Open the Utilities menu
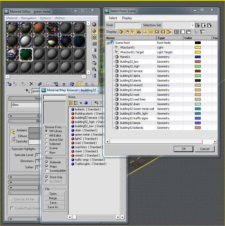This screenshot has height=226, width=225. tap(60, 18)
